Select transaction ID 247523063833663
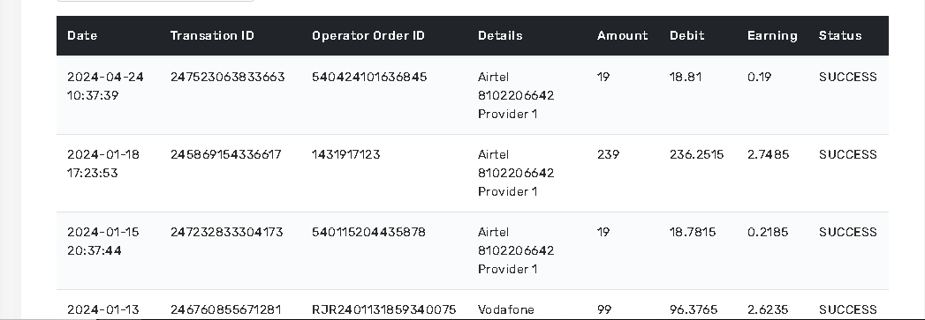 coord(228,77)
